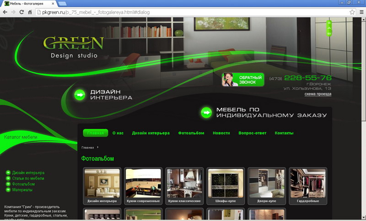Open Фотоальбом in the top navigation

coord(191,133)
